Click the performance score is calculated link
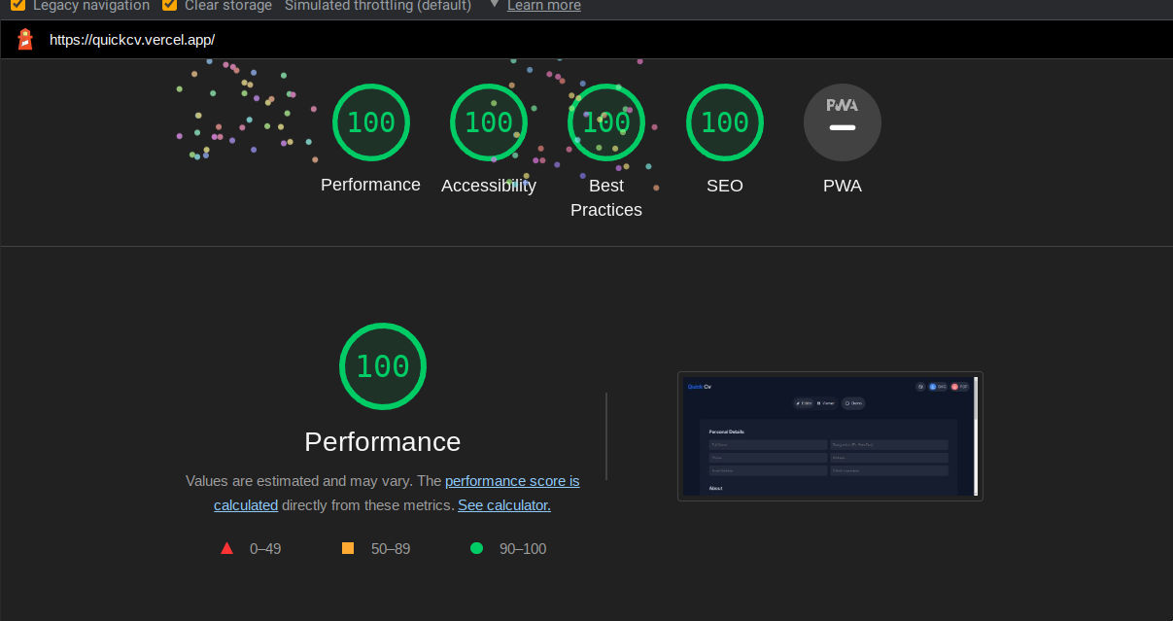The height and width of the screenshot is (621, 1173). click(512, 480)
